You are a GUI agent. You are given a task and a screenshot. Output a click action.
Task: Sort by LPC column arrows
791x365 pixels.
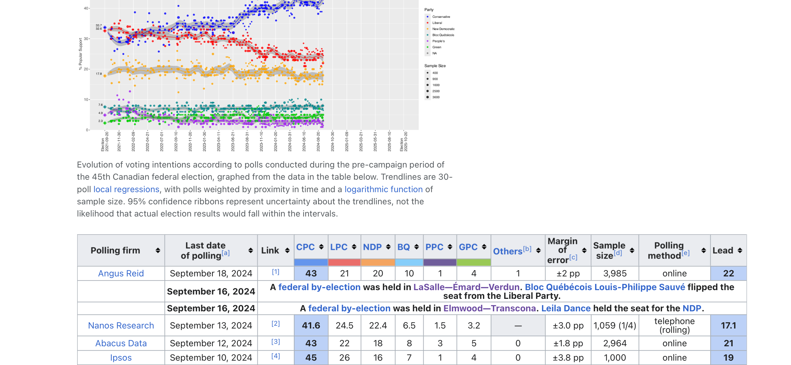pyautogui.click(x=354, y=247)
